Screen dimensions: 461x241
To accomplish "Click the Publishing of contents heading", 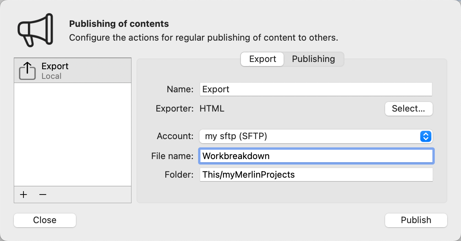I will point(119,23).
